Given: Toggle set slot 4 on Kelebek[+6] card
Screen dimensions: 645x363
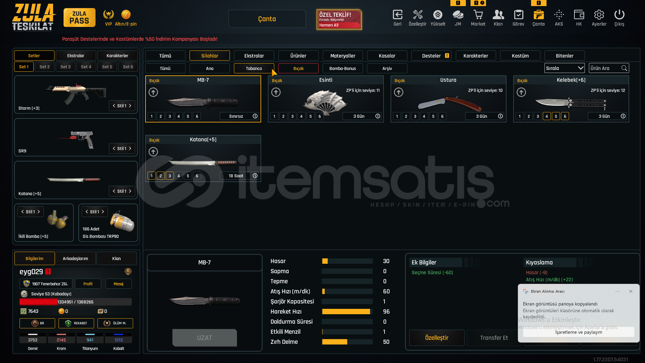Looking at the screenshot, I should pyautogui.click(x=547, y=116).
